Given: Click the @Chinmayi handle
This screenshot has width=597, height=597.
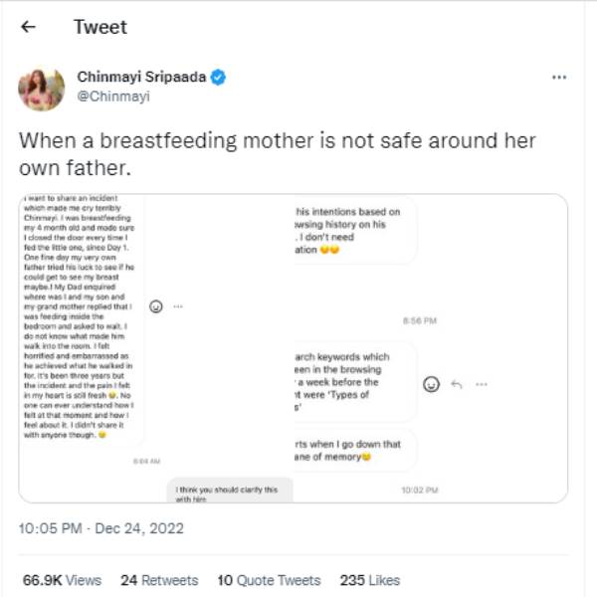Looking at the screenshot, I should pos(112,96).
